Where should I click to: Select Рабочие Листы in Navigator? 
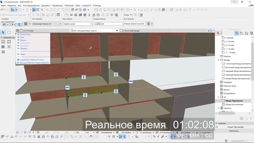229,86
